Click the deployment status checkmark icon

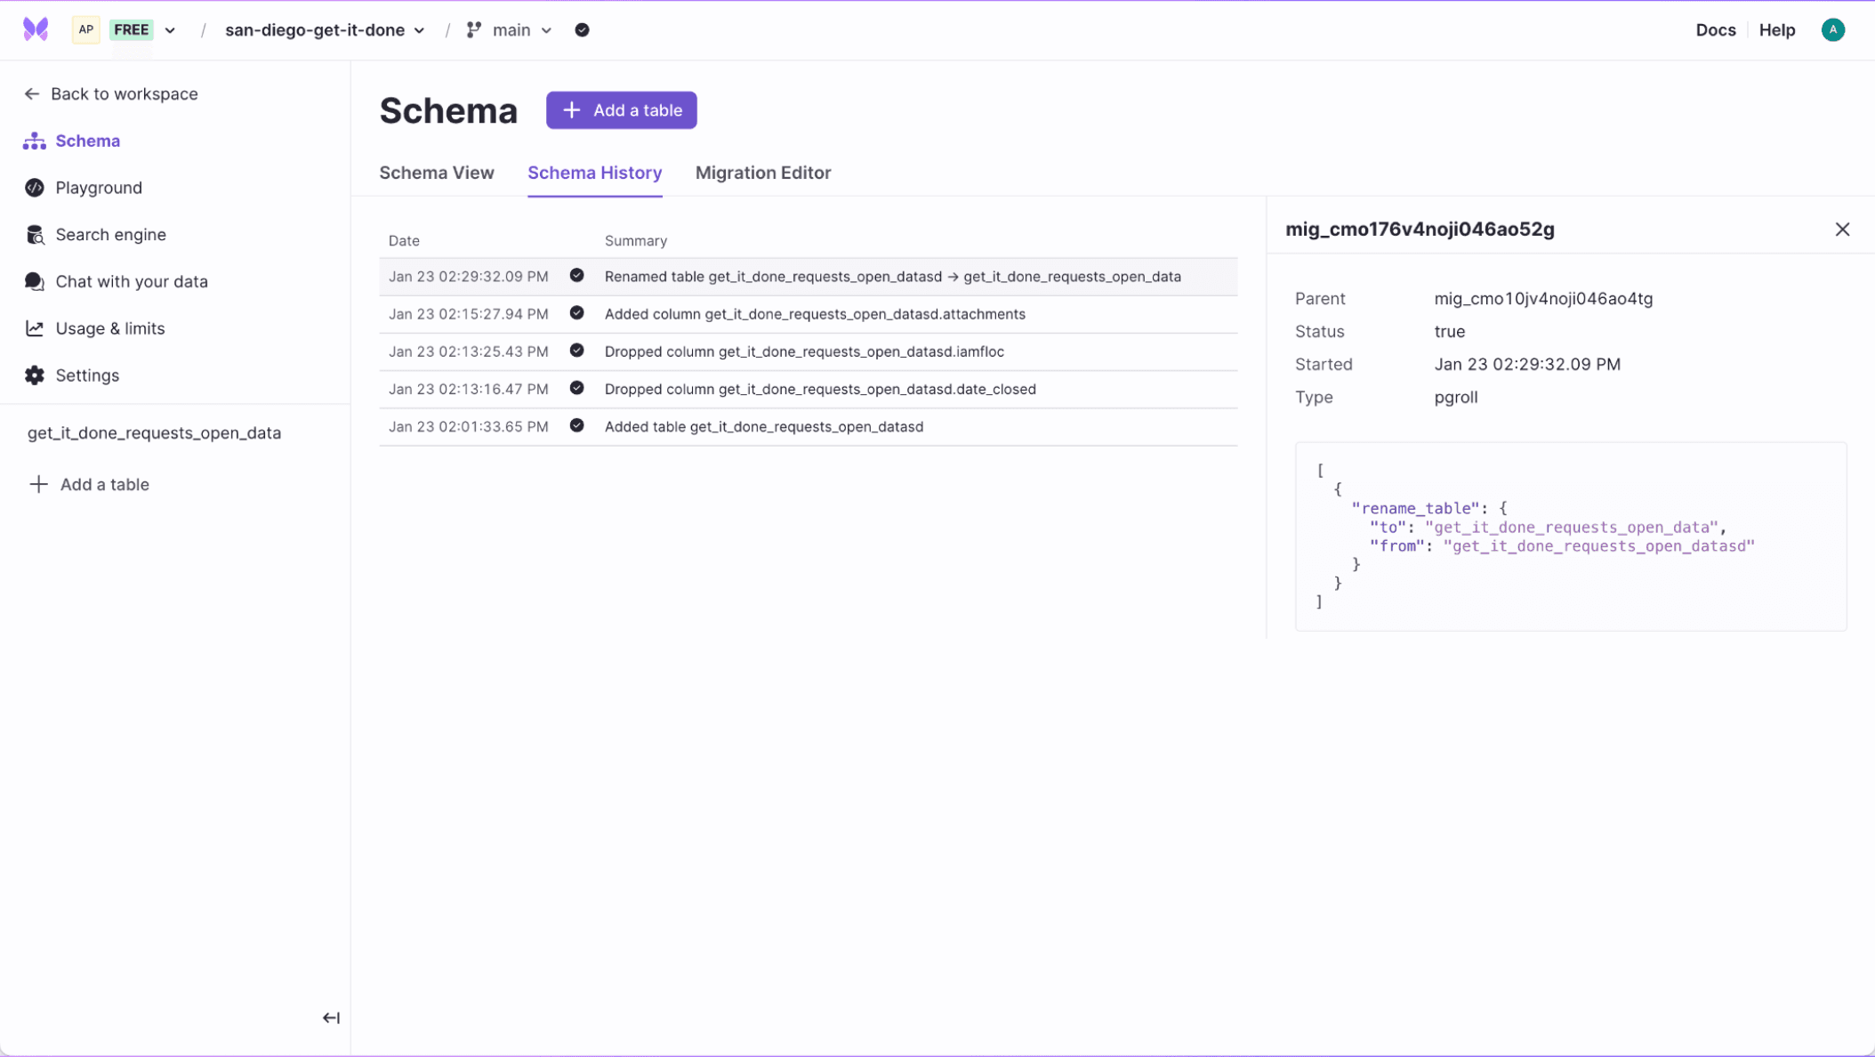[582, 29]
